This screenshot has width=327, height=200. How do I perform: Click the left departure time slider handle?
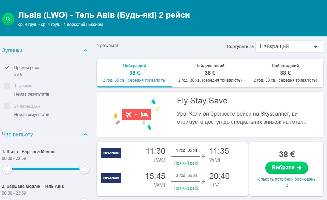[7, 168]
